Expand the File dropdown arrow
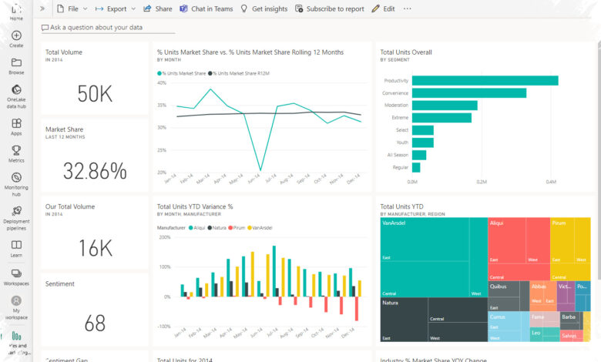The height and width of the screenshot is (362, 601). pos(85,8)
